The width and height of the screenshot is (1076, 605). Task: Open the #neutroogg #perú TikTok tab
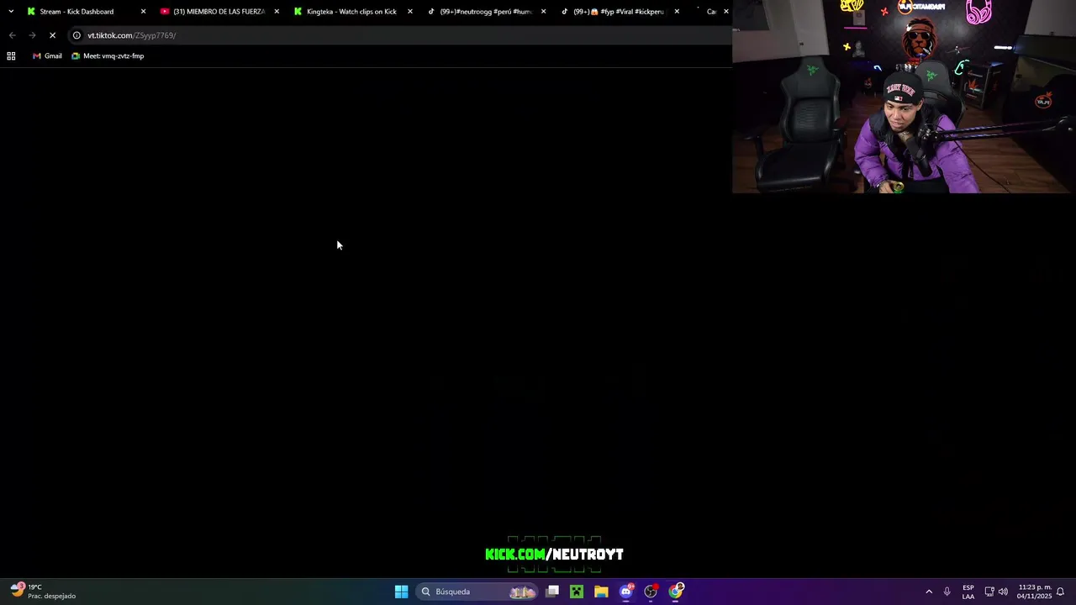tap(485, 12)
